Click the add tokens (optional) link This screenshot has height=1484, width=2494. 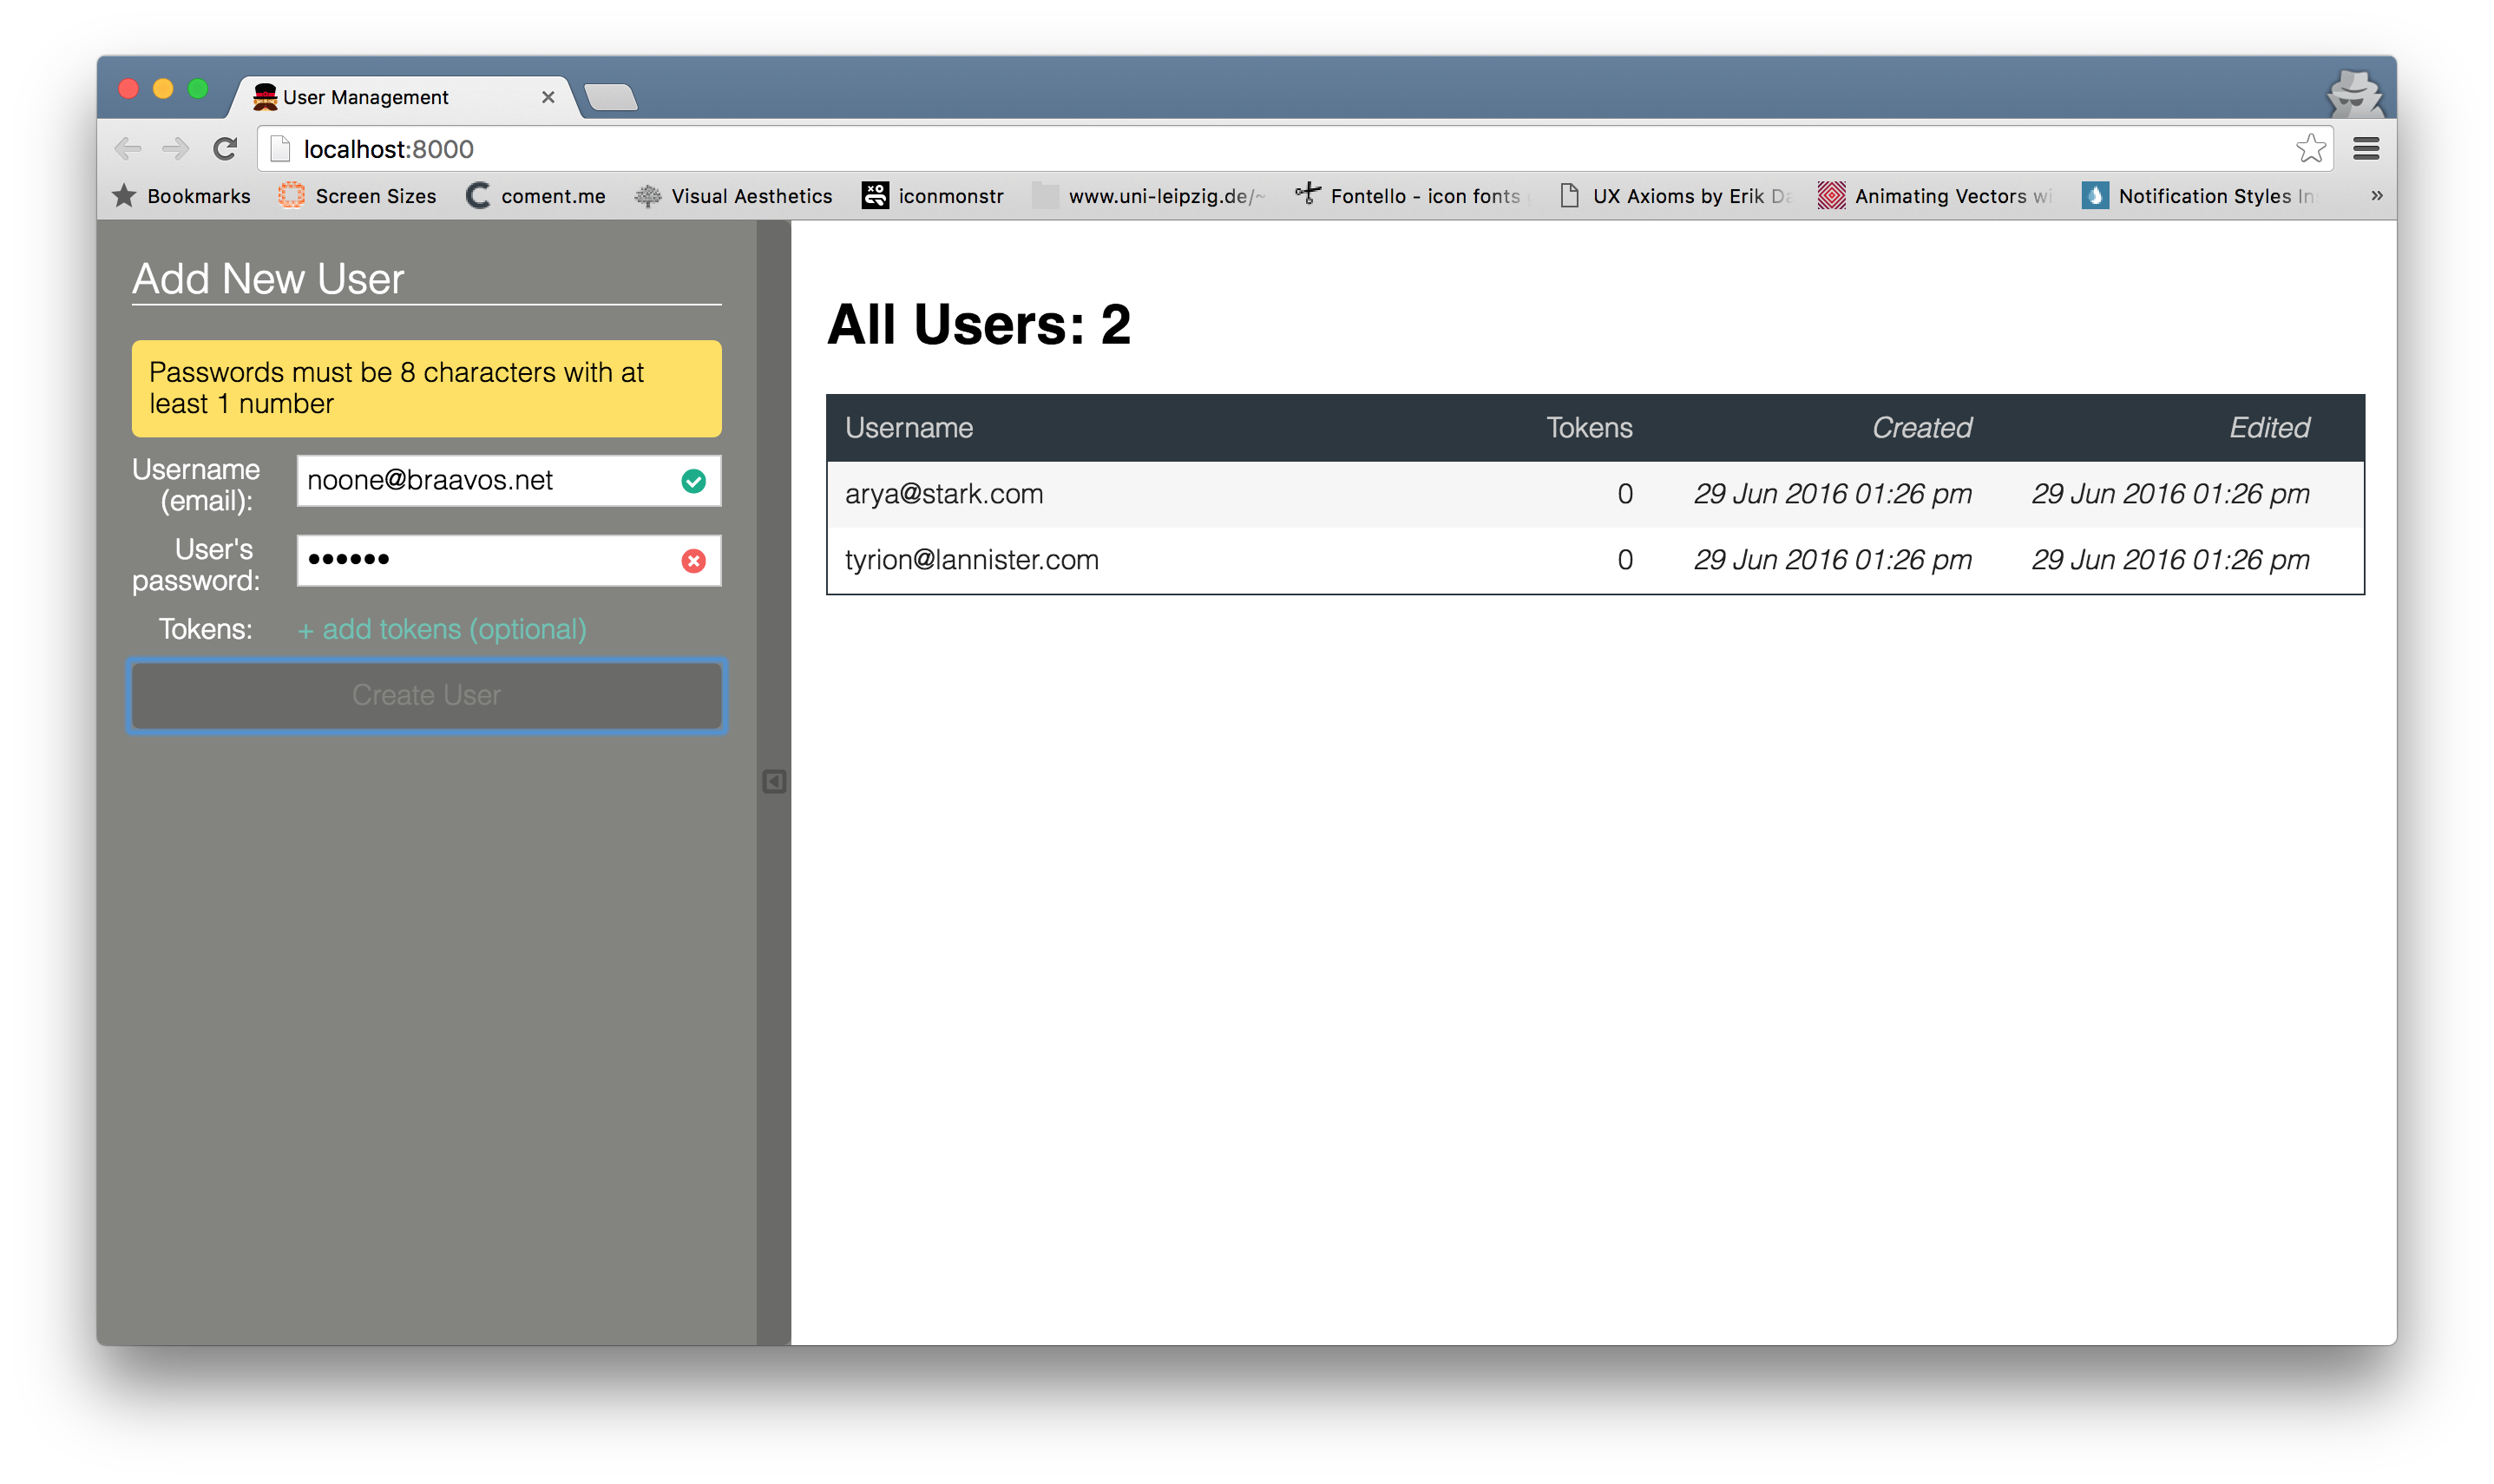coord(442,629)
